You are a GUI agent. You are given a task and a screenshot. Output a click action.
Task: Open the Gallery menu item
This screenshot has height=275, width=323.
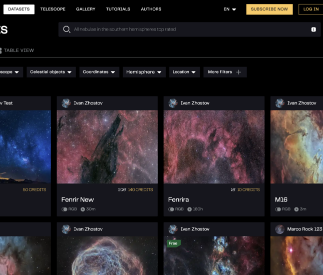pyautogui.click(x=86, y=9)
